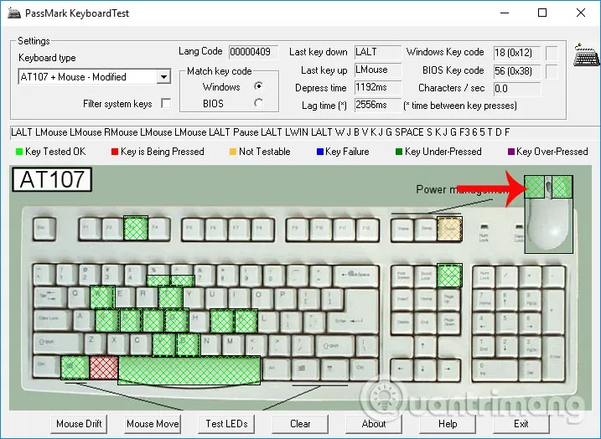Screen dimensions: 601x439
Task: Click the left mouse button on the mouse image
Action: pos(534,187)
